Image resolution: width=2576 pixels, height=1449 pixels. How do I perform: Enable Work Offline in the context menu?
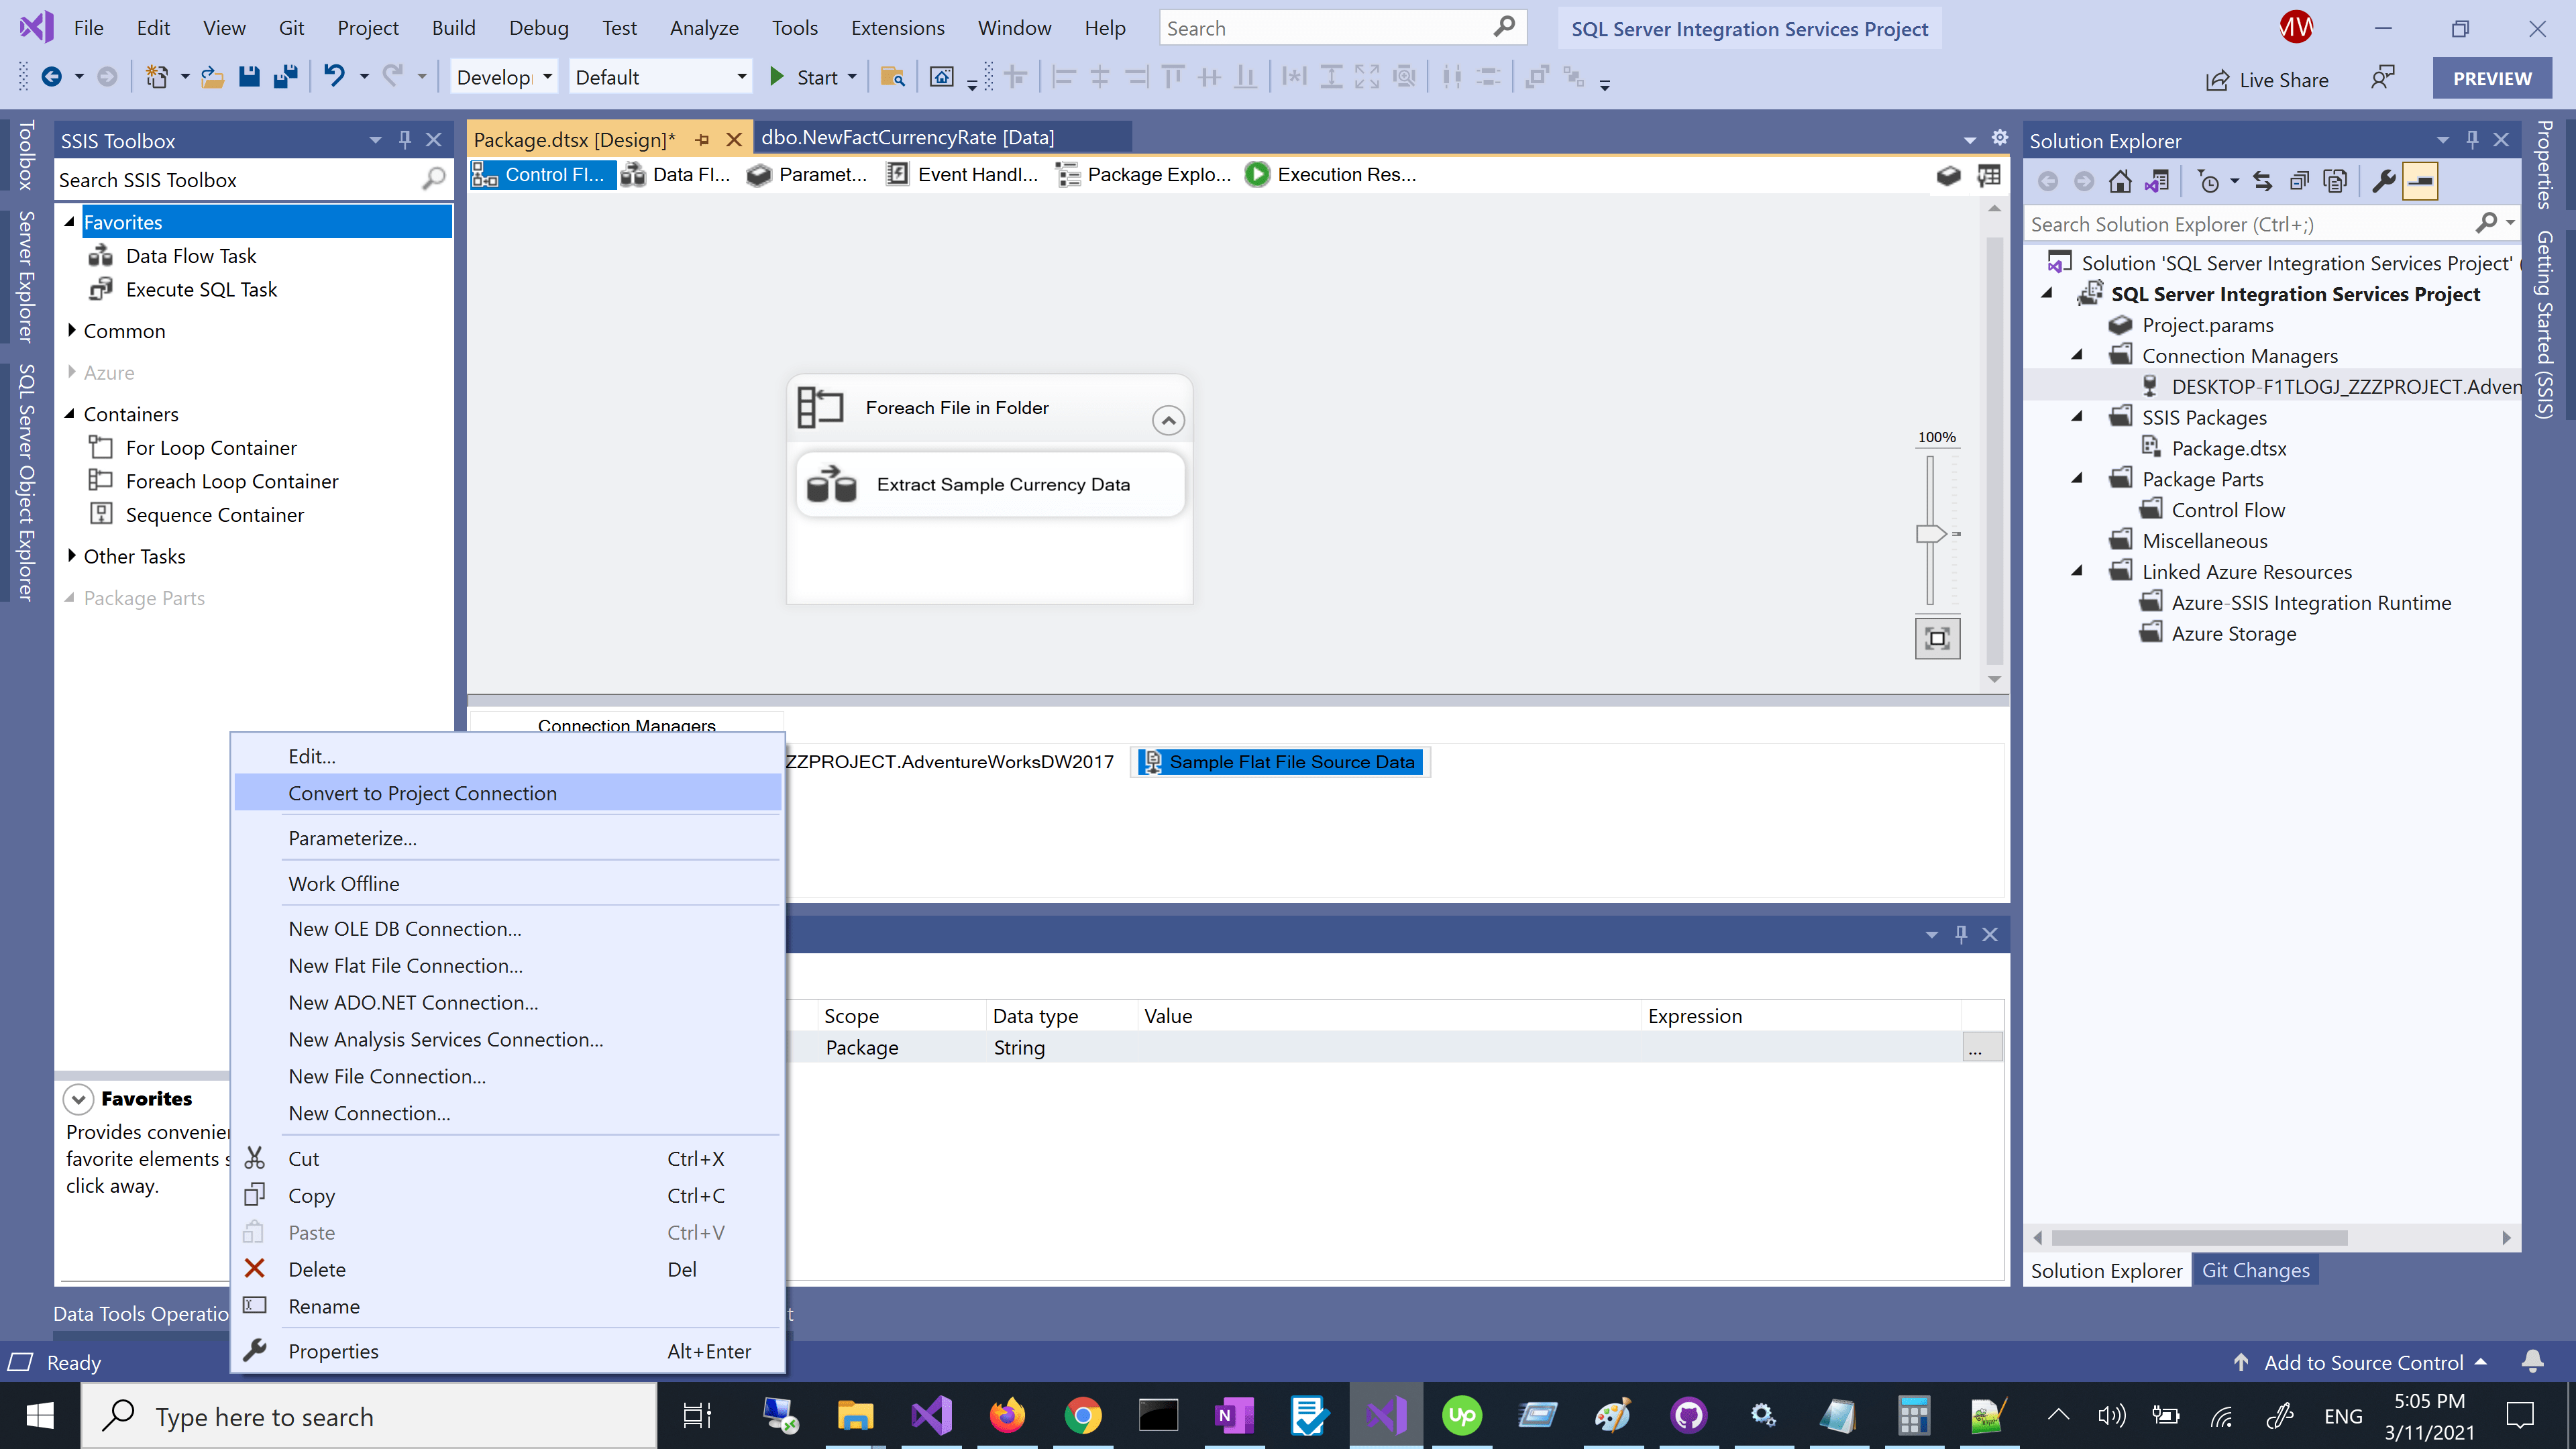point(344,883)
